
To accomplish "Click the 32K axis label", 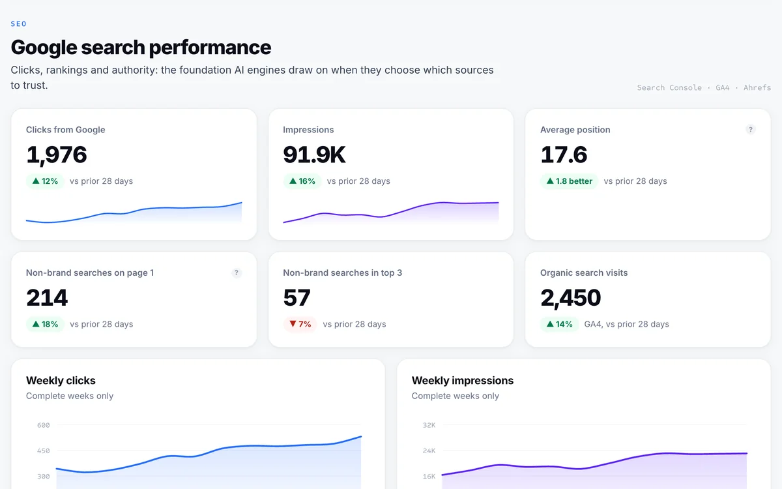I will point(429,425).
